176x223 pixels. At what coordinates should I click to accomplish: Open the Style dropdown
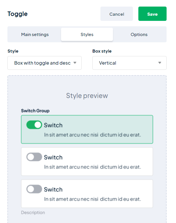(44, 63)
